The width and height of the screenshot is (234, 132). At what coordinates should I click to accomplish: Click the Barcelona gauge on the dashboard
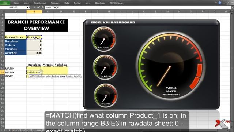(x=104, y=39)
